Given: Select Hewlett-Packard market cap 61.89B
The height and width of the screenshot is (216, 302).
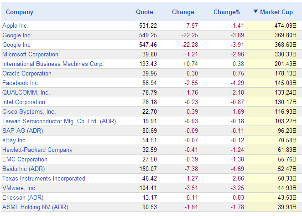Looking at the screenshot, I should coord(287,150).
